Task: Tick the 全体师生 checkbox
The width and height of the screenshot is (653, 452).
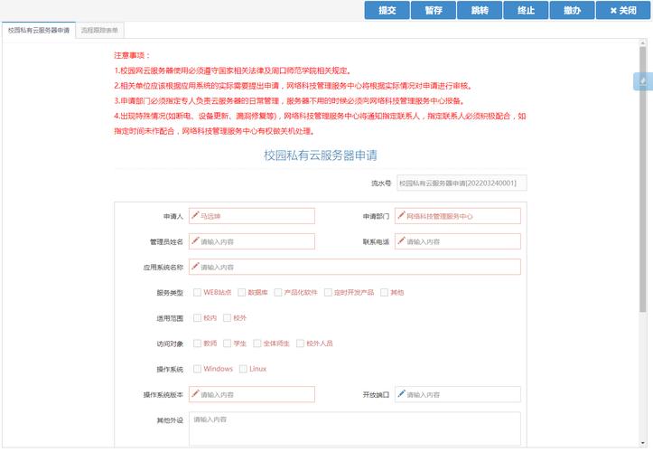Action: tap(257, 344)
